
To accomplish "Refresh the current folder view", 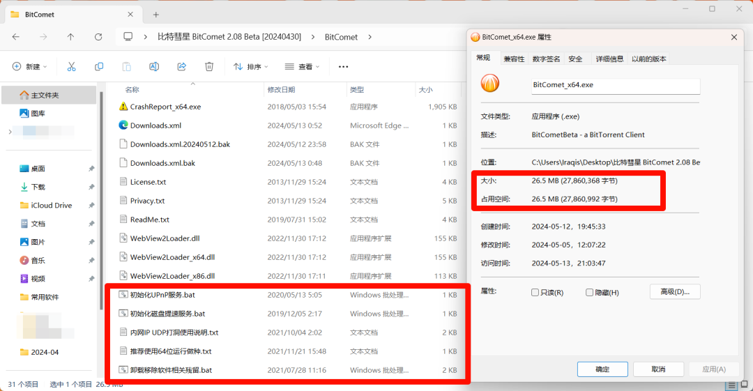I will (98, 37).
